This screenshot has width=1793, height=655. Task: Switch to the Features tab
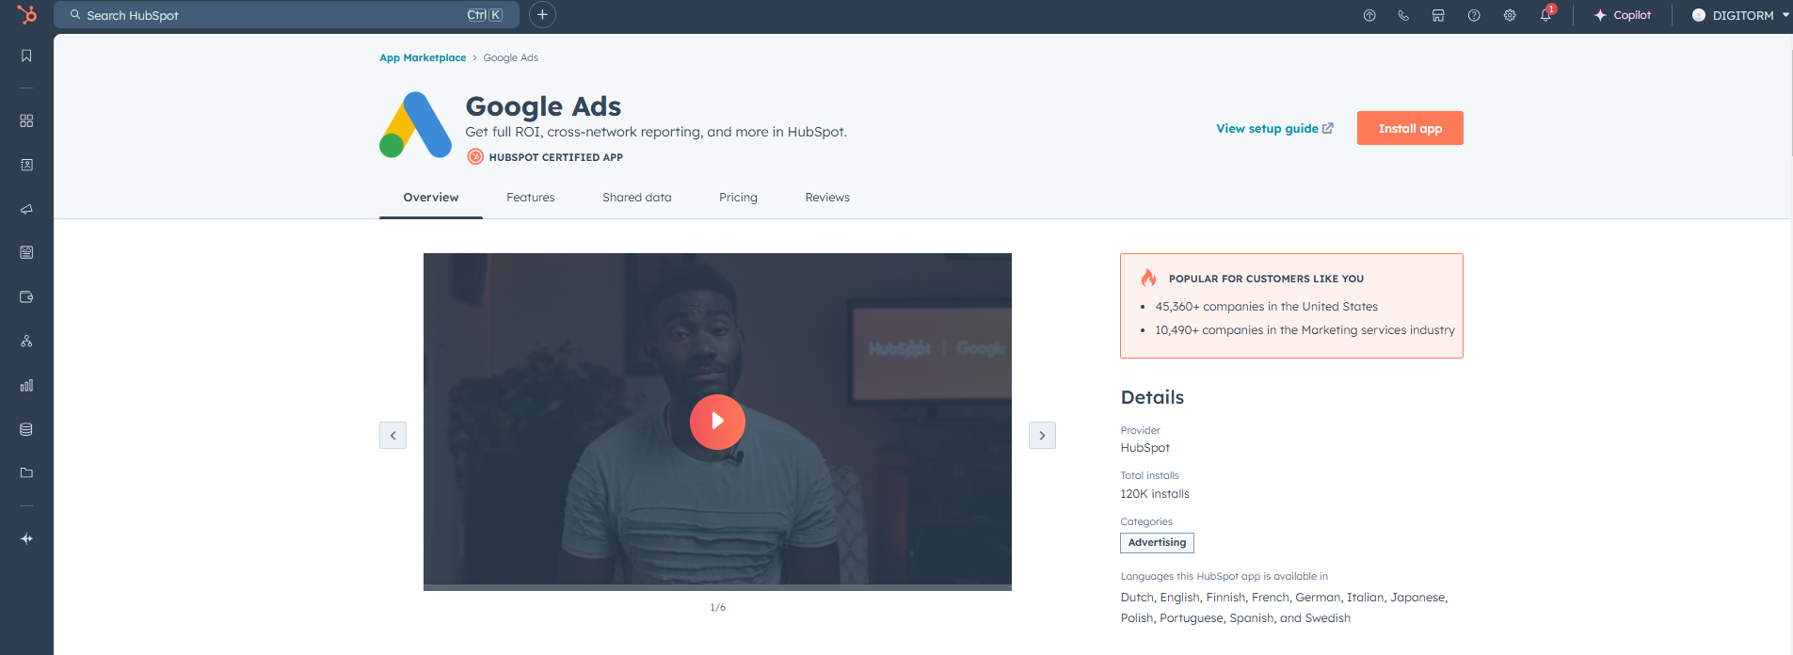[531, 198]
